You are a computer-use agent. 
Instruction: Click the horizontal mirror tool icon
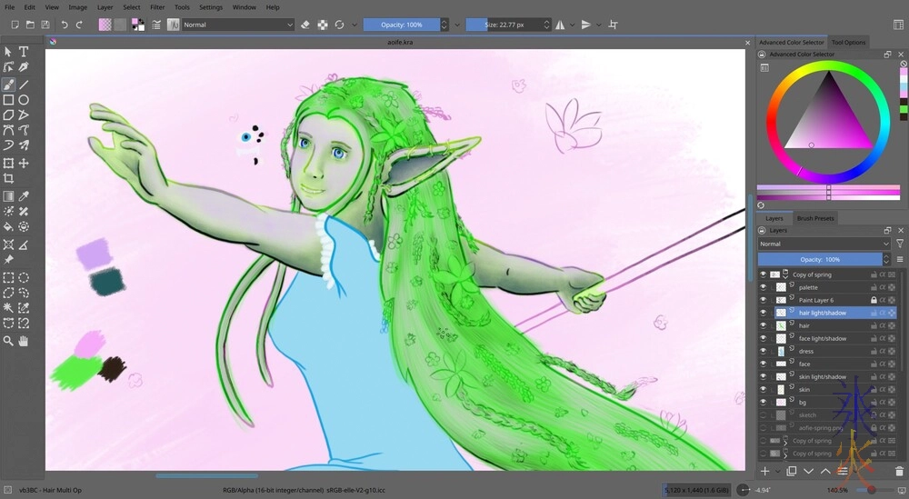(559, 25)
